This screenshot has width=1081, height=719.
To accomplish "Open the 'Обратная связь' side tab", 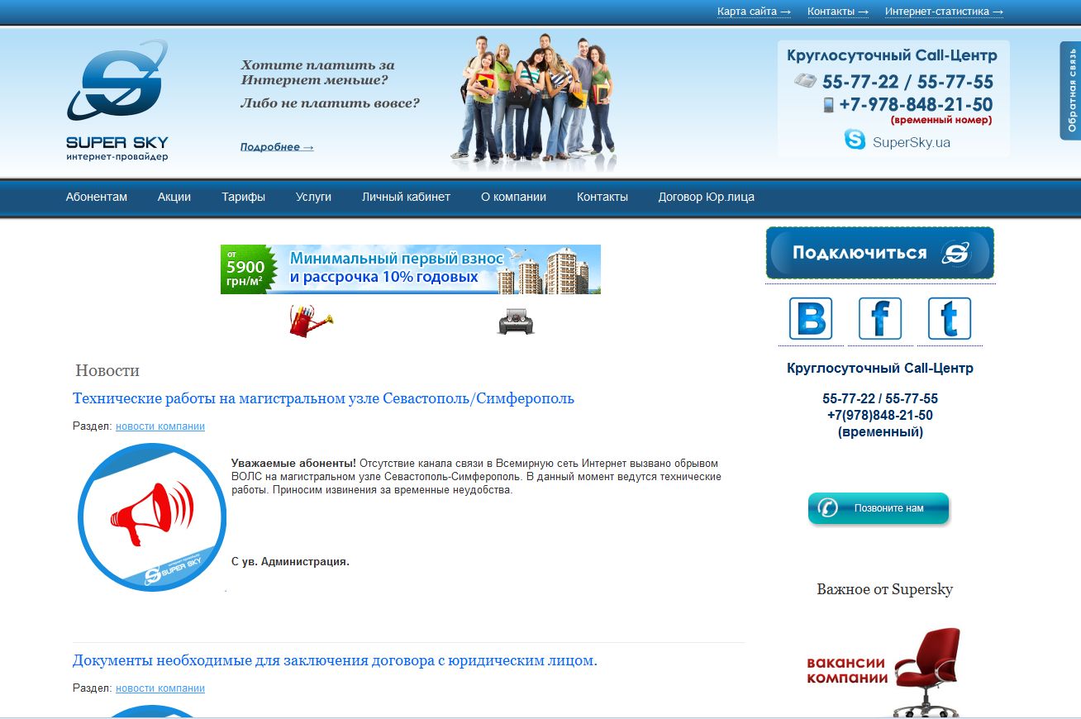I will click(1070, 91).
